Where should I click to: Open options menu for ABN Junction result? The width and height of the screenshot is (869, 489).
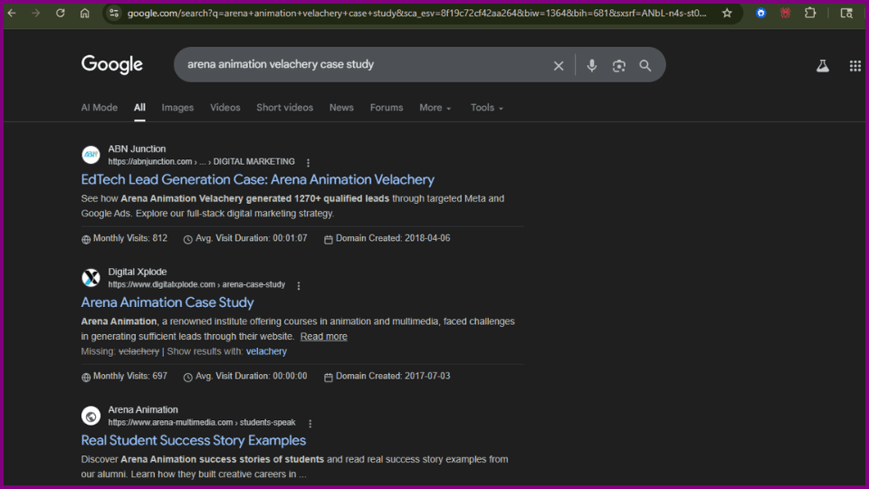tap(308, 163)
